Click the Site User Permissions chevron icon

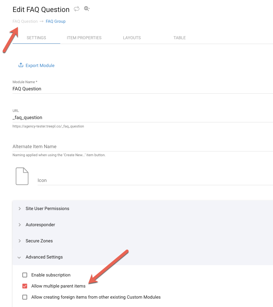point(19,209)
